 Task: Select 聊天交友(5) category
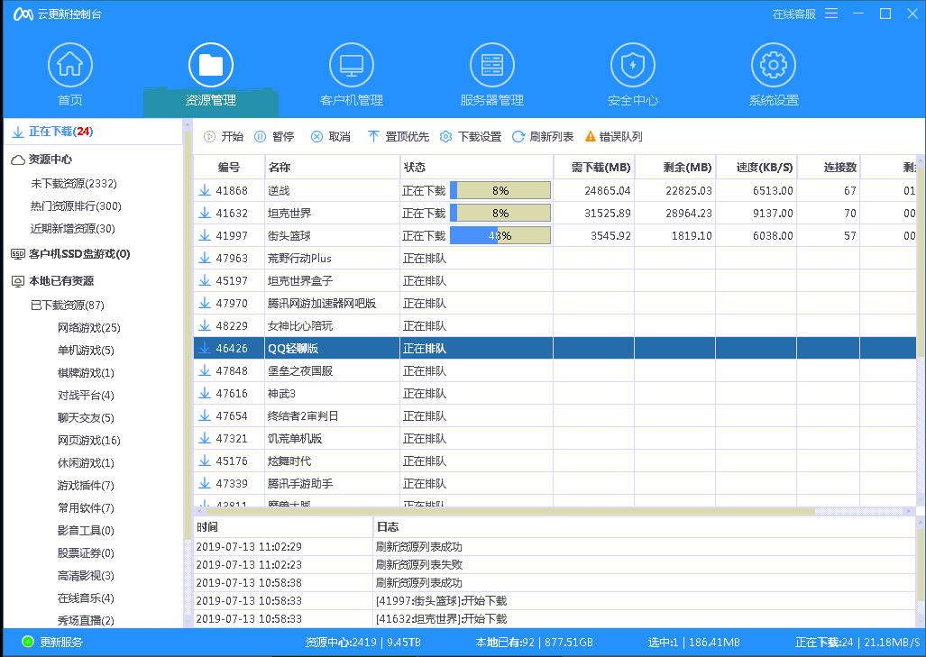86,417
